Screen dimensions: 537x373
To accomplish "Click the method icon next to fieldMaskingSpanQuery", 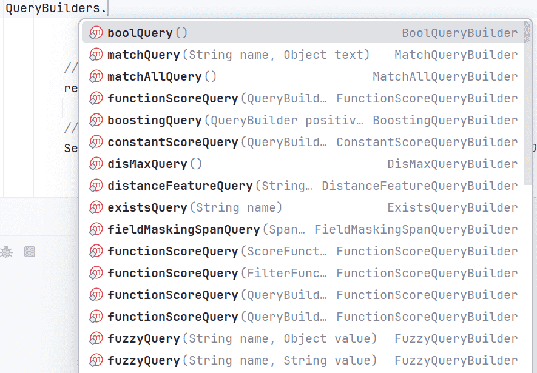I will [96, 230].
